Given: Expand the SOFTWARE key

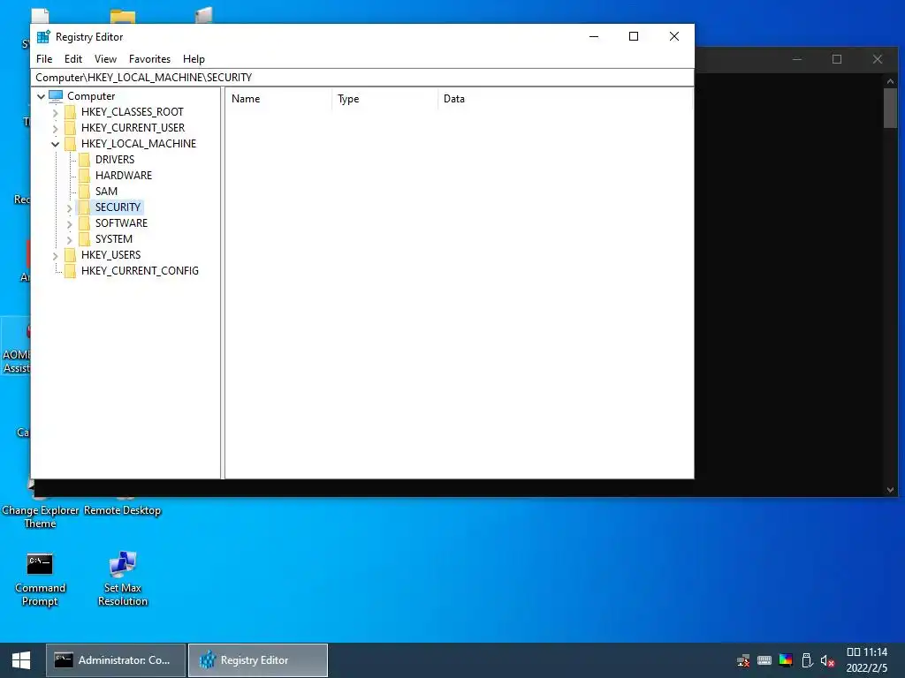Looking at the screenshot, I should pos(69,223).
